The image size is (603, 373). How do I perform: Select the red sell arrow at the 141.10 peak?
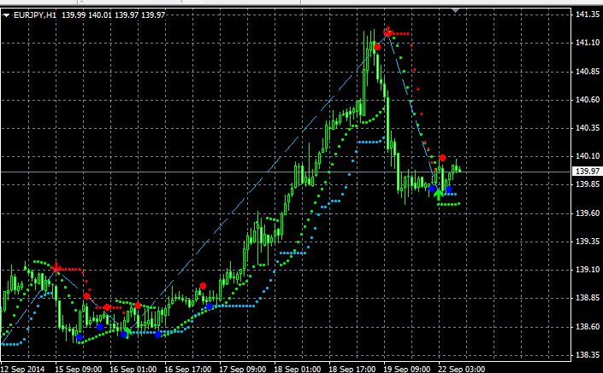pos(388,32)
